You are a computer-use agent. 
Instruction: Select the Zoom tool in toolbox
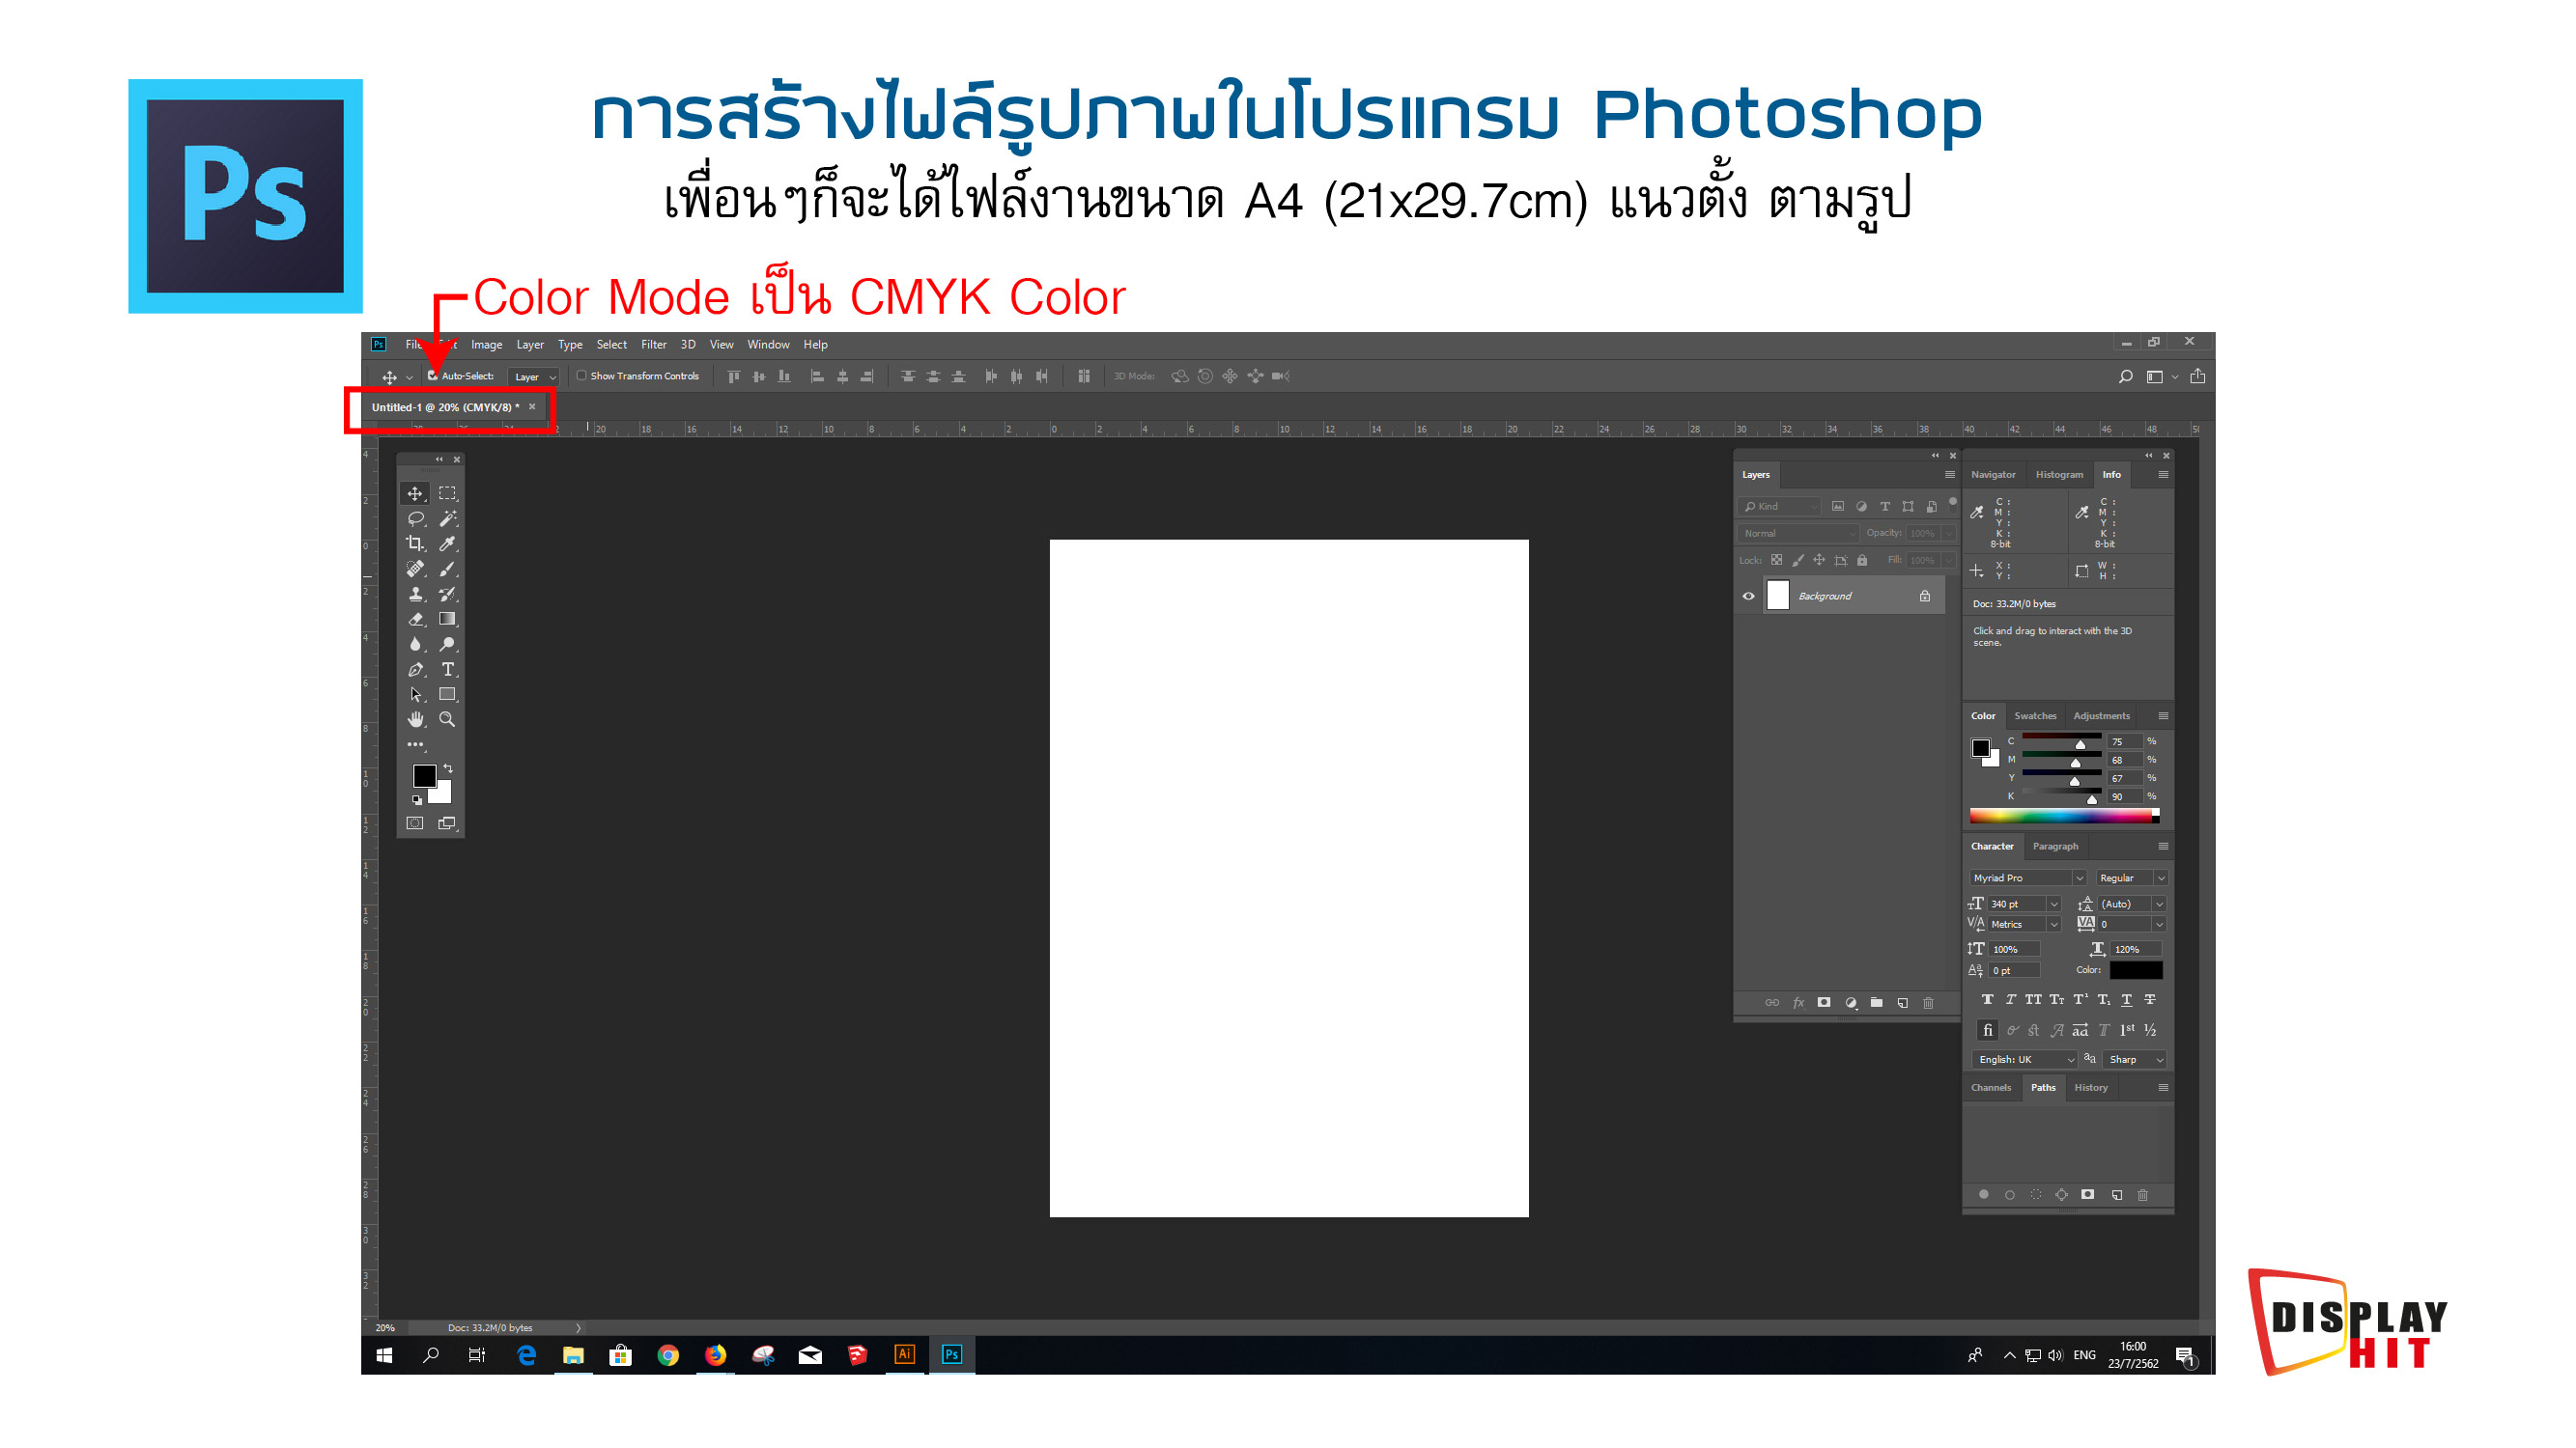[x=447, y=719]
